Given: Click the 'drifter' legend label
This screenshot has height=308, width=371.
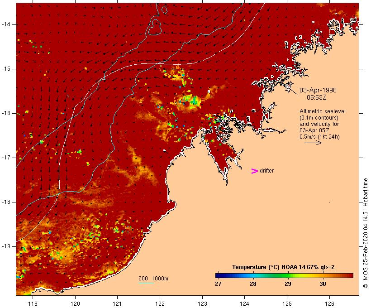Looking at the screenshot, I should pyautogui.click(x=266, y=171).
